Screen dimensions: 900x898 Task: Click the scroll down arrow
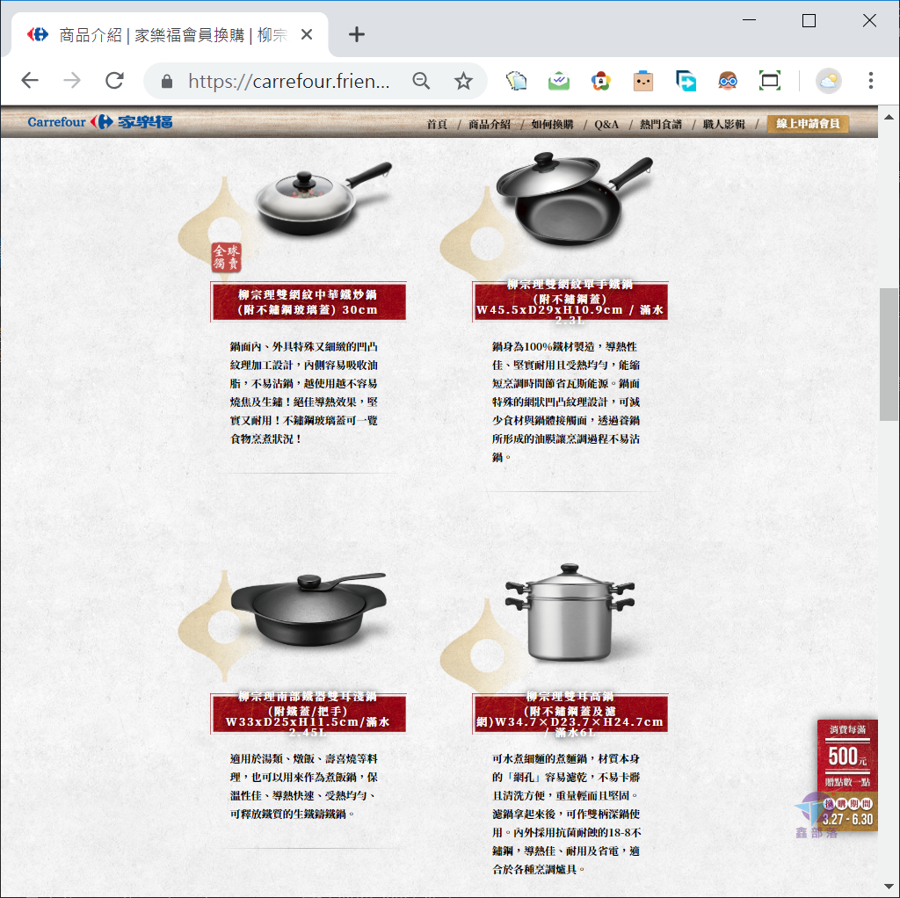tap(889, 887)
